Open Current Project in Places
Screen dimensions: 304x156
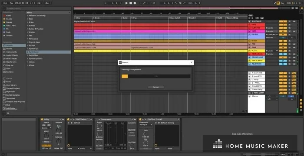point(13,88)
